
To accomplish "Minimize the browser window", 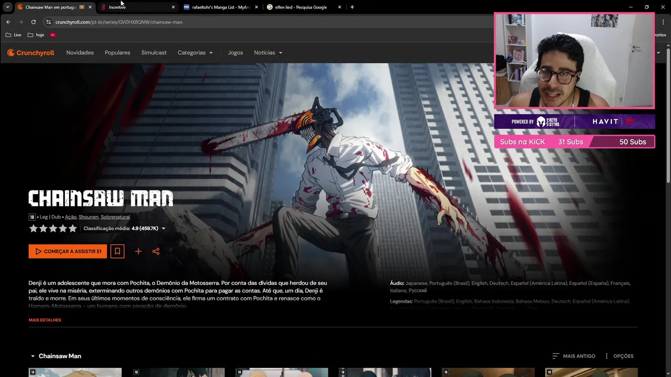I will (x=631, y=7).
